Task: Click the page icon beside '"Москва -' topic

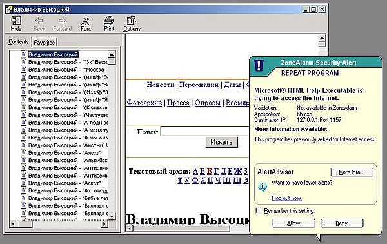Action: coord(23,70)
